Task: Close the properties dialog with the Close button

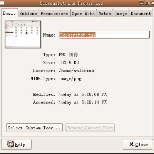Action: [138, 144]
